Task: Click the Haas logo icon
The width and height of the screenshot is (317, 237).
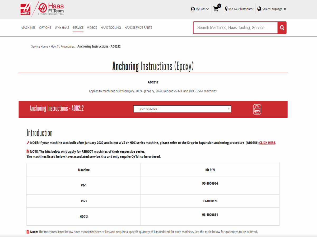Action: pyautogui.click(x=26, y=9)
